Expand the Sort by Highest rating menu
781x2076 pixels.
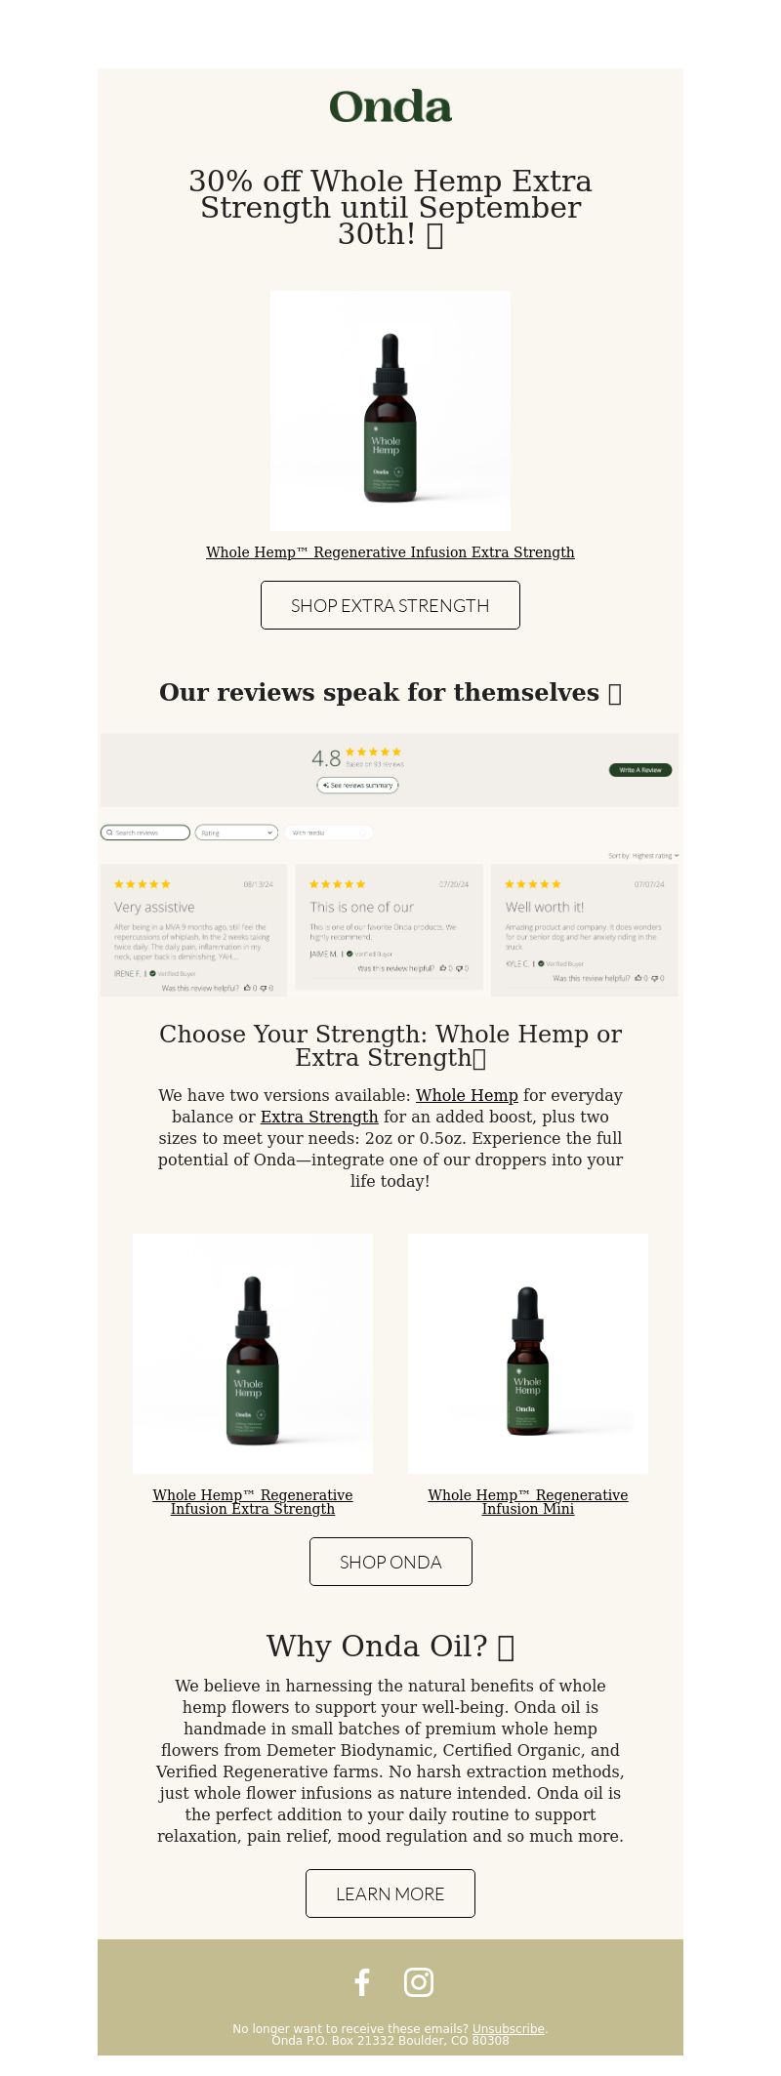point(643,855)
